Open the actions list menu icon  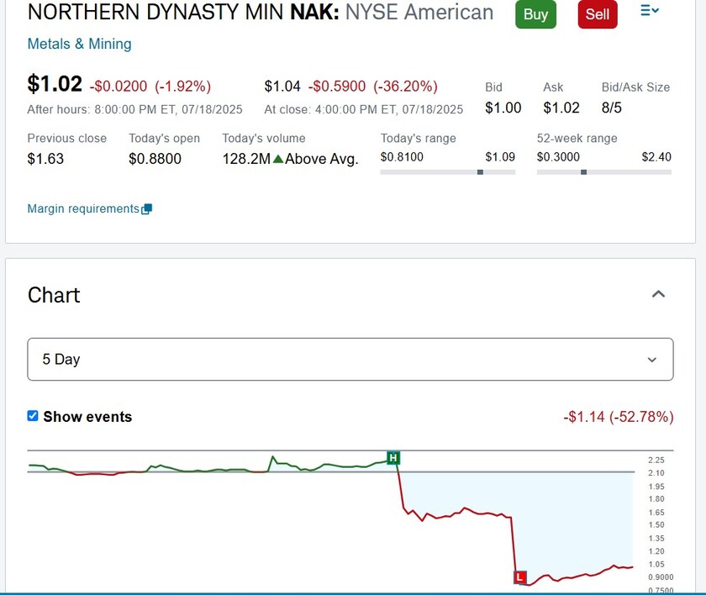tap(649, 10)
